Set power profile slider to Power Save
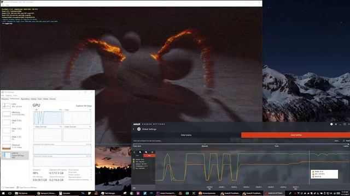The height and width of the screenshot is (196, 350). tap(137, 146)
